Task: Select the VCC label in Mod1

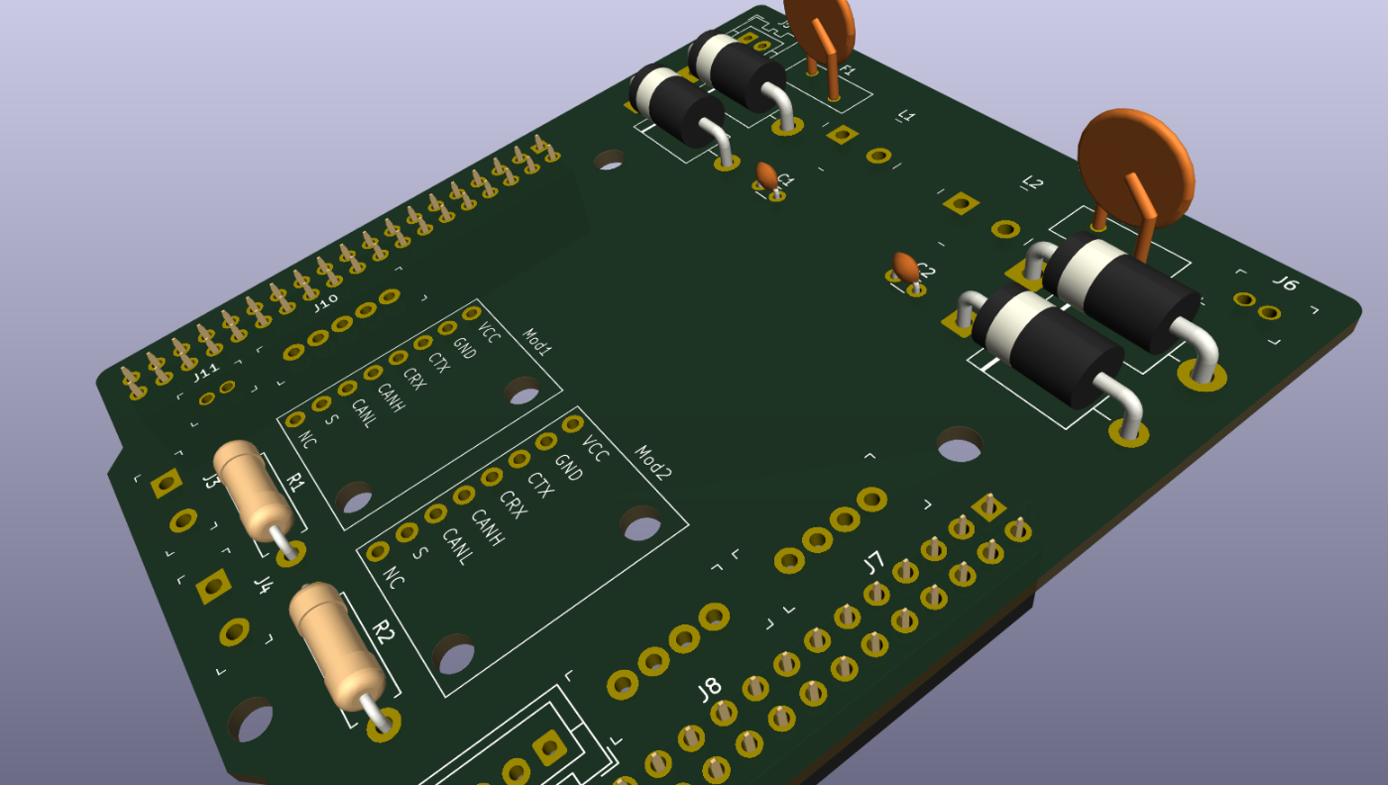Action: pyautogui.click(x=490, y=330)
